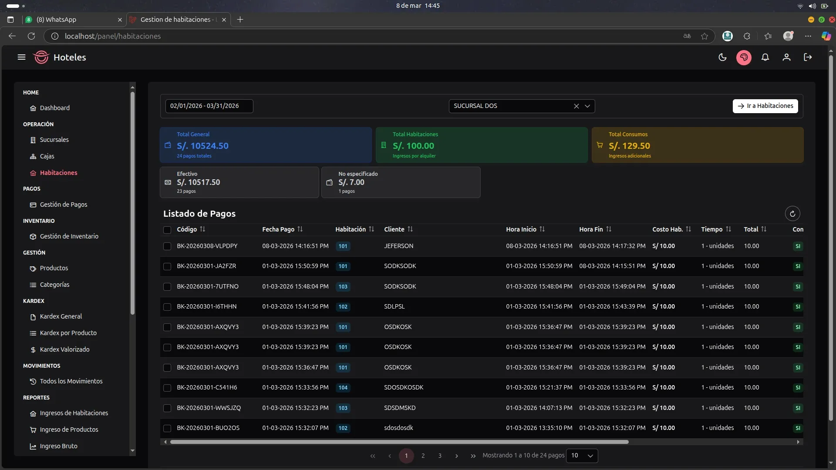This screenshot has height=470, width=836.
Task: Click the hamburger menu icon
Action: point(21,57)
